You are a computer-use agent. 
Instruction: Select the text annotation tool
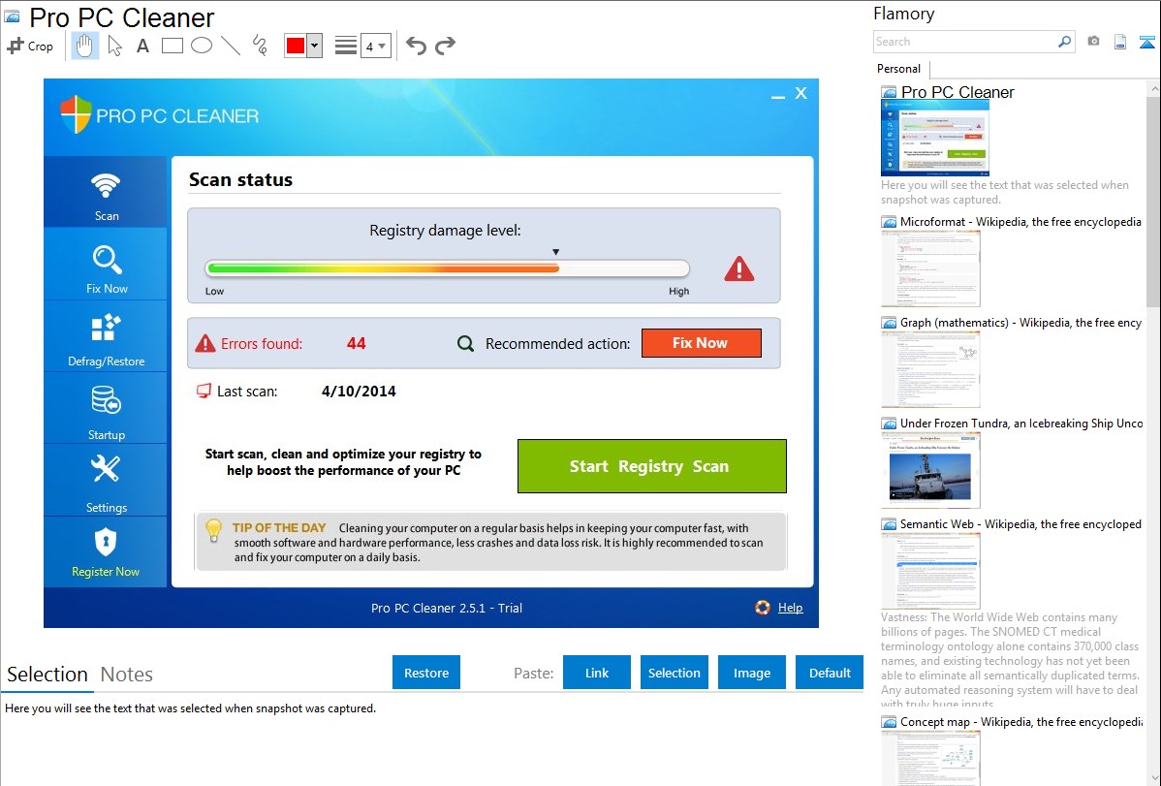click(x=142, y=46)
